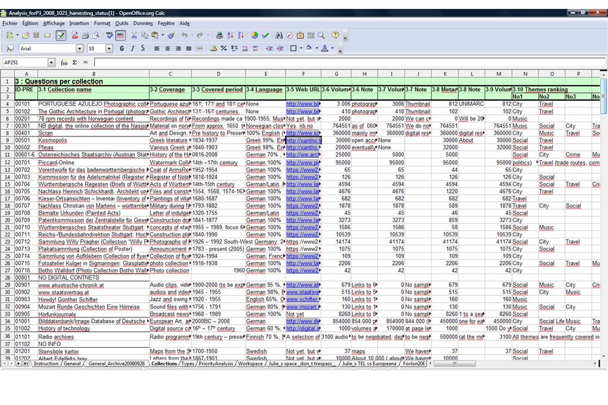This screenshot has width=608, height=405.
Task: Open Find & Replace binoculars
Action: coord(279,36)
